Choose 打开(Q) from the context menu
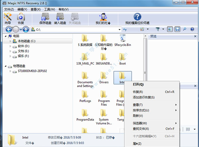 point(152,84)
